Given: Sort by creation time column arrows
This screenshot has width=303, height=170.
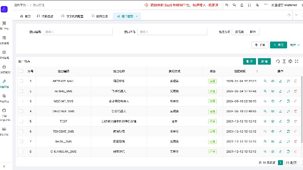Looking at the screenshot, I should pyautogui.click(x=257, y=71).
